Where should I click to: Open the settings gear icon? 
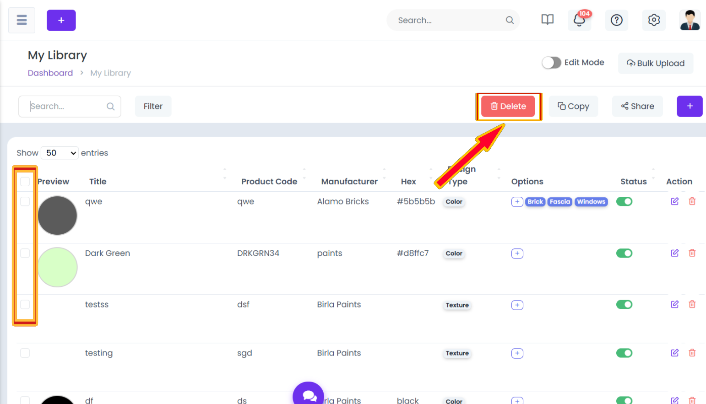(654, 20)
